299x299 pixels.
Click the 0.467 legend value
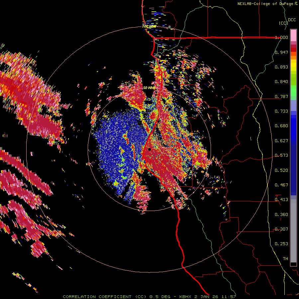tap(281, 185)
